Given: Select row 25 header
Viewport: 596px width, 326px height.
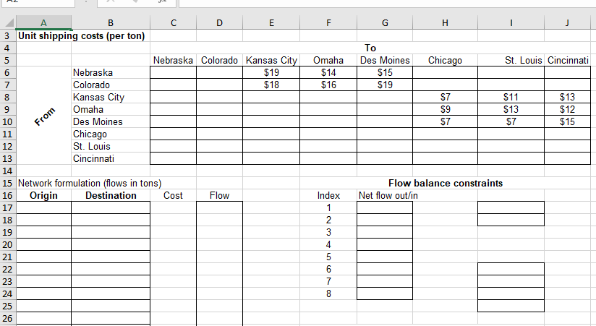Looking at the screenshot, I should point(8,306).
